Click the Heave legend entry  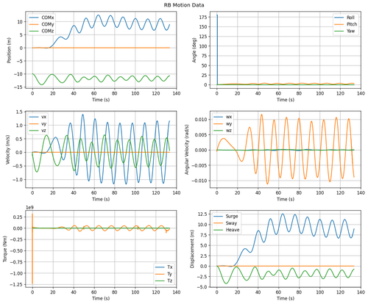point(227,230)
